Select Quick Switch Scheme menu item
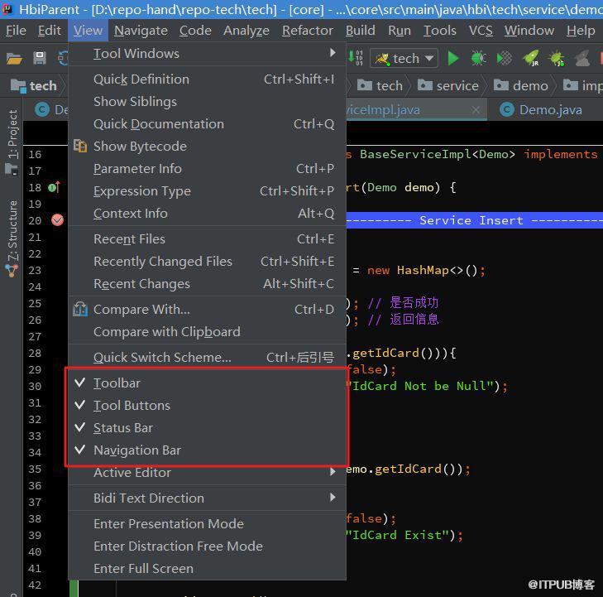 208,357
